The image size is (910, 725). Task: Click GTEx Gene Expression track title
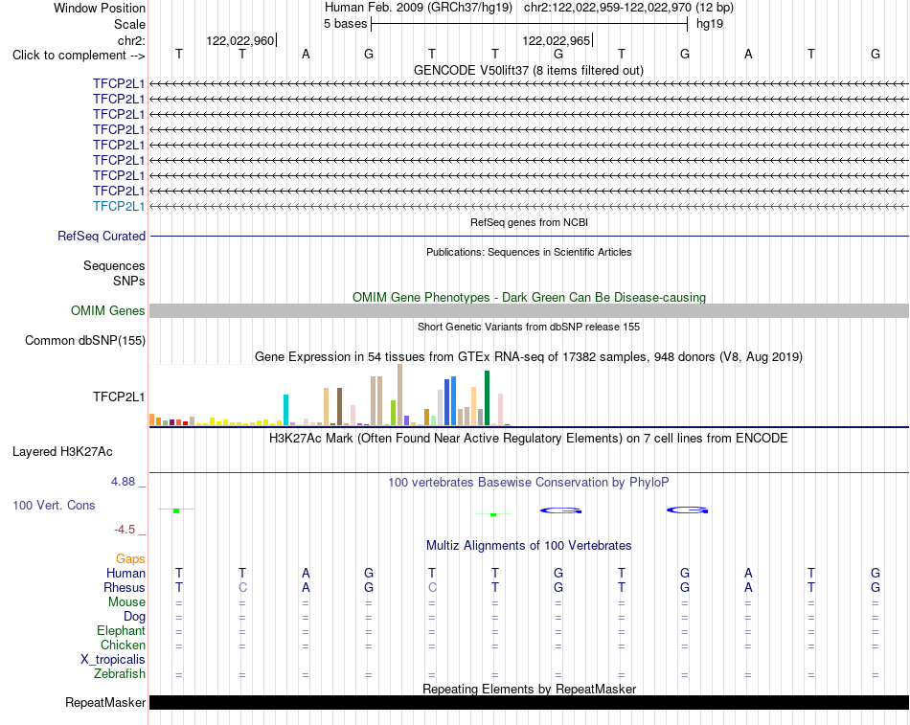[529, 356]
